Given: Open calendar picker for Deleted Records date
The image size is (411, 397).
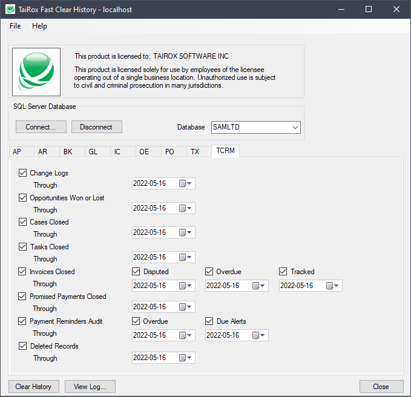Looking at the screenshot, I should tap(185, 358).
